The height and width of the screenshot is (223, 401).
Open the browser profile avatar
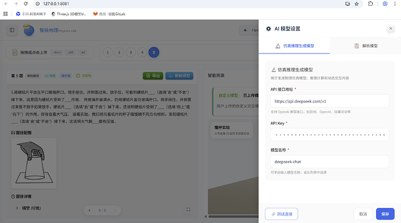click(x=385, y=4)
